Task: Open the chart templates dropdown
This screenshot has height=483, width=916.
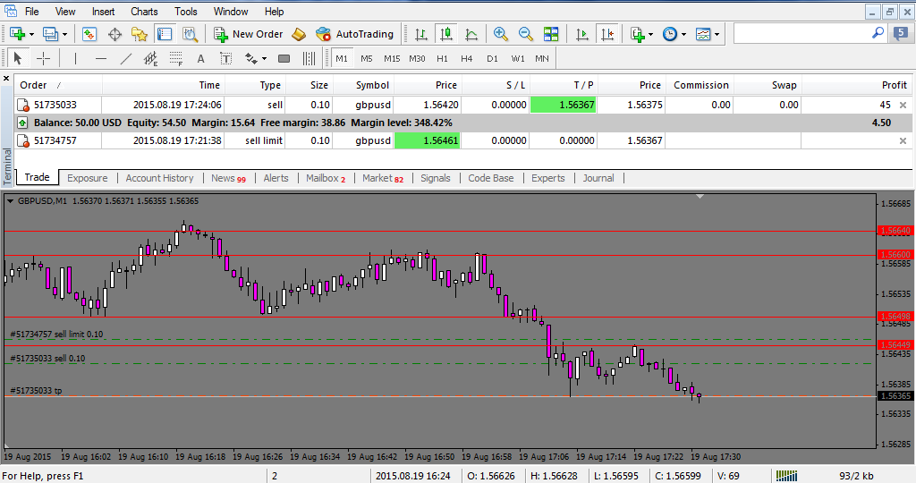Action: (x=718, y=34)
